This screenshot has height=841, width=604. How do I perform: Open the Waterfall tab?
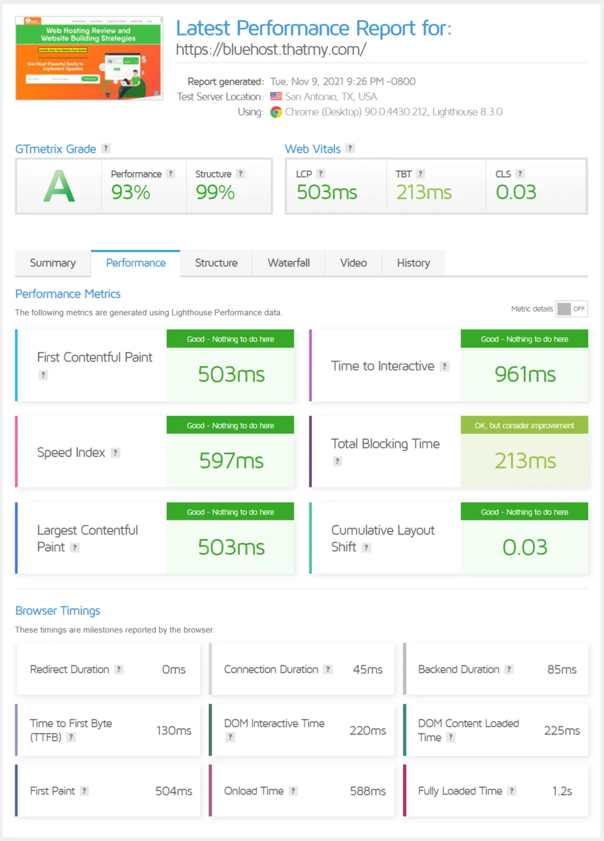[289, 263]
